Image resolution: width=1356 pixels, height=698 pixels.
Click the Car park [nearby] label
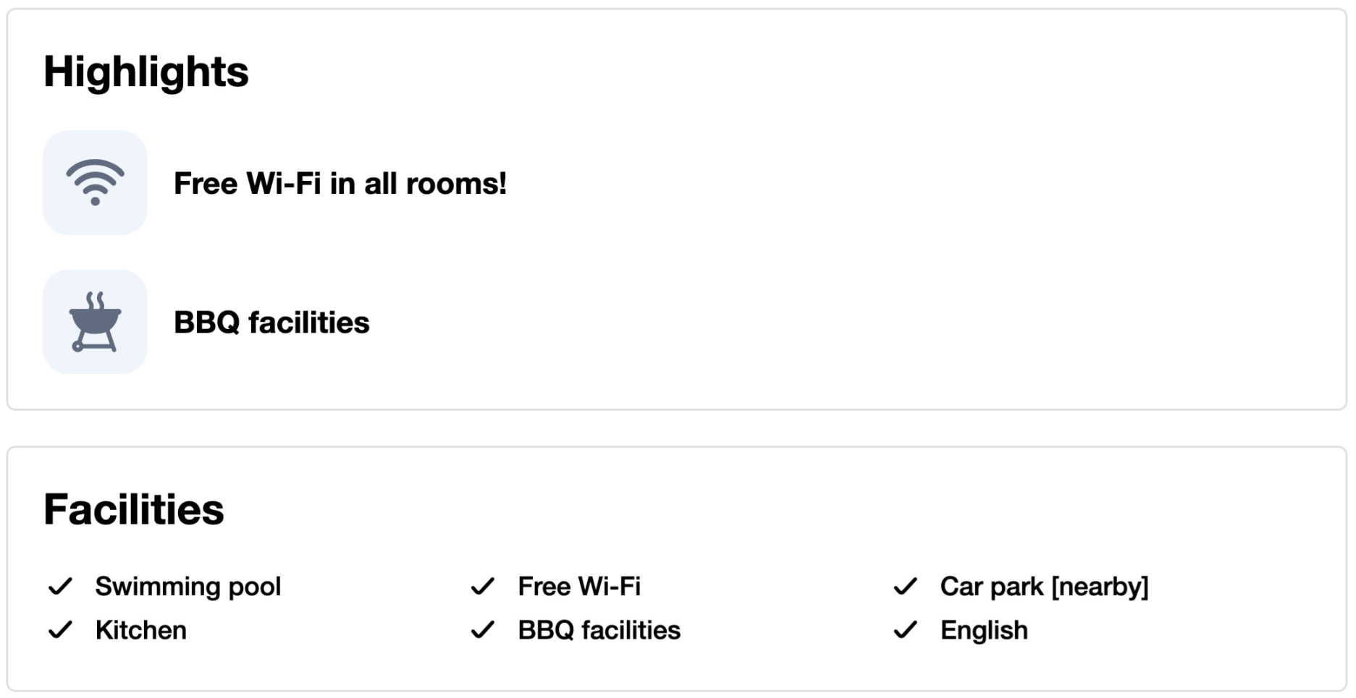tap(1044, 587)
